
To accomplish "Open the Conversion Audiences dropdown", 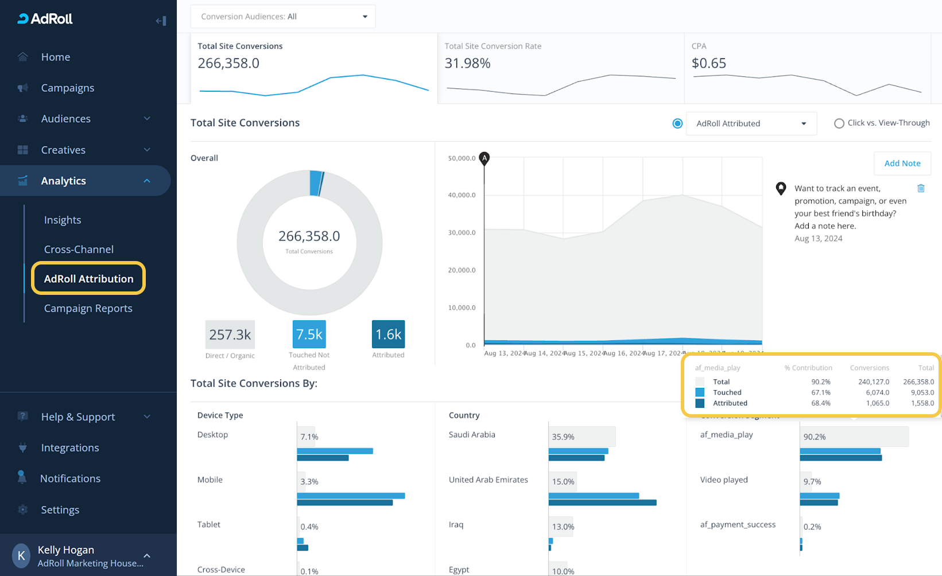I will (x=283, y=17).
